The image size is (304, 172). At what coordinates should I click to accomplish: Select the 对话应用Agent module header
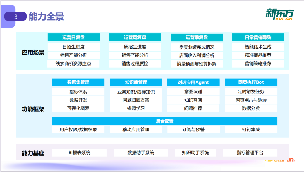[193, 82]
